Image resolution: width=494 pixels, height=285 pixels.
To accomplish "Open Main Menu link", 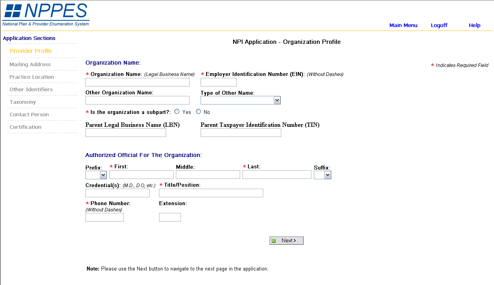I will [403, 25].
